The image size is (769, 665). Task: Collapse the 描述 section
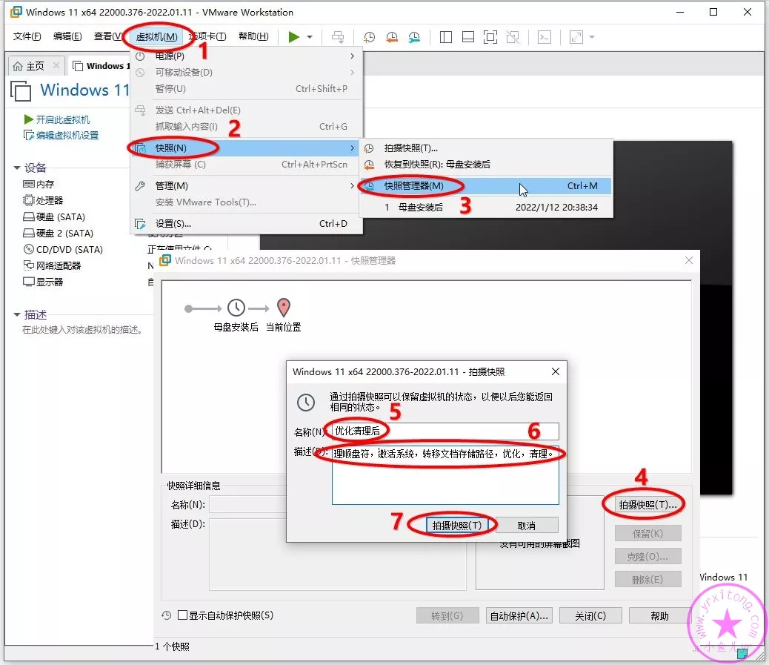coord(17,315)
